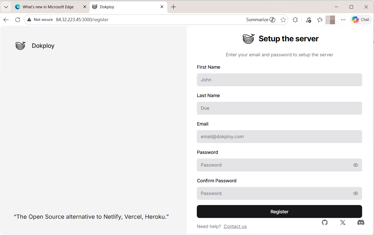Click the Dokploy logo above Setup the server

[x=248, y=39]
